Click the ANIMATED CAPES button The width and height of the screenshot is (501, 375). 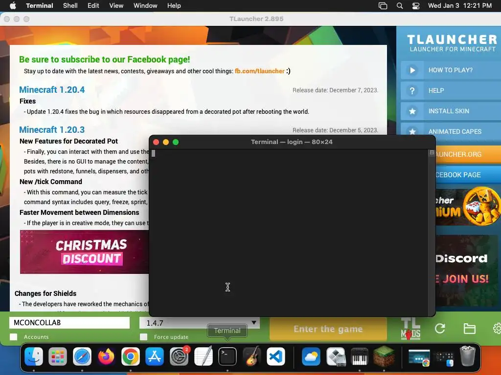pyautogui.click(x=451, y=132)
